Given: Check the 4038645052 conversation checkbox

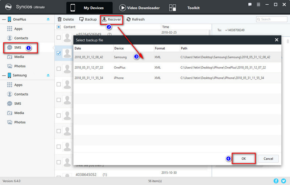Looking at the screenshot, I should [x=59, y=176].
